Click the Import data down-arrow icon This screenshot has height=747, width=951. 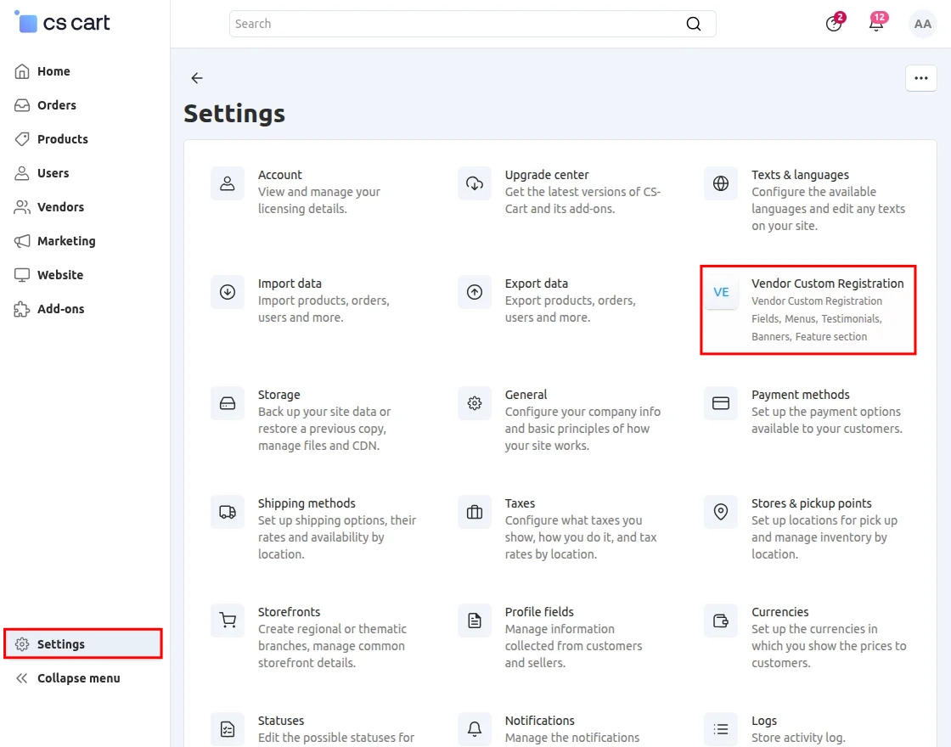228,292
